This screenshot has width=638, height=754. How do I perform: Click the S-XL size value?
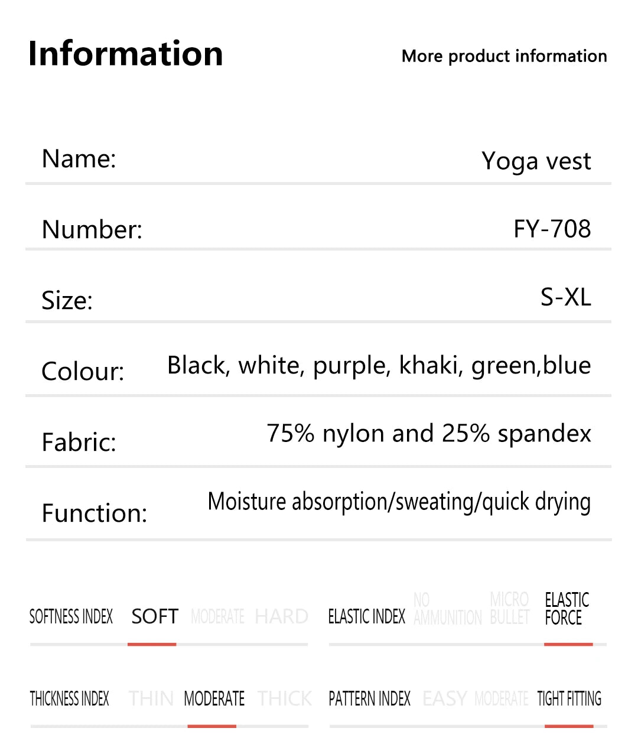click(565, 297)
